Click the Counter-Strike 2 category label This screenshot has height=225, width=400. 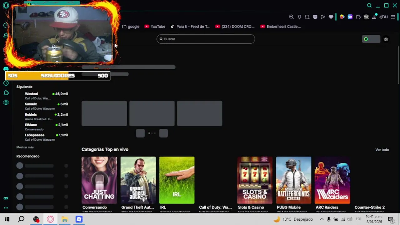point(370,207)
